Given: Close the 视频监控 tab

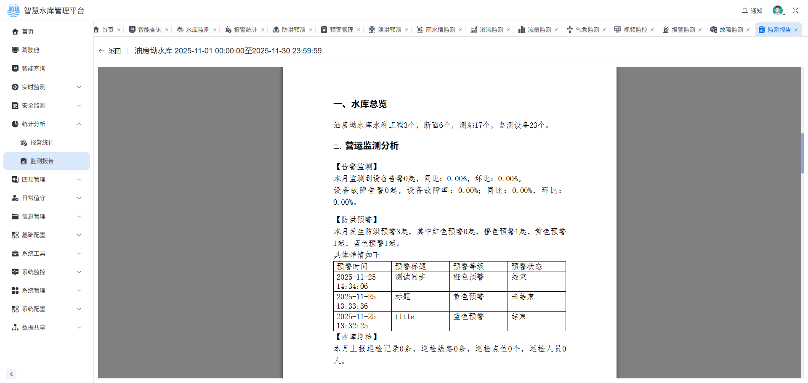Looking at the screenshot, I should [x=653, y=30].
